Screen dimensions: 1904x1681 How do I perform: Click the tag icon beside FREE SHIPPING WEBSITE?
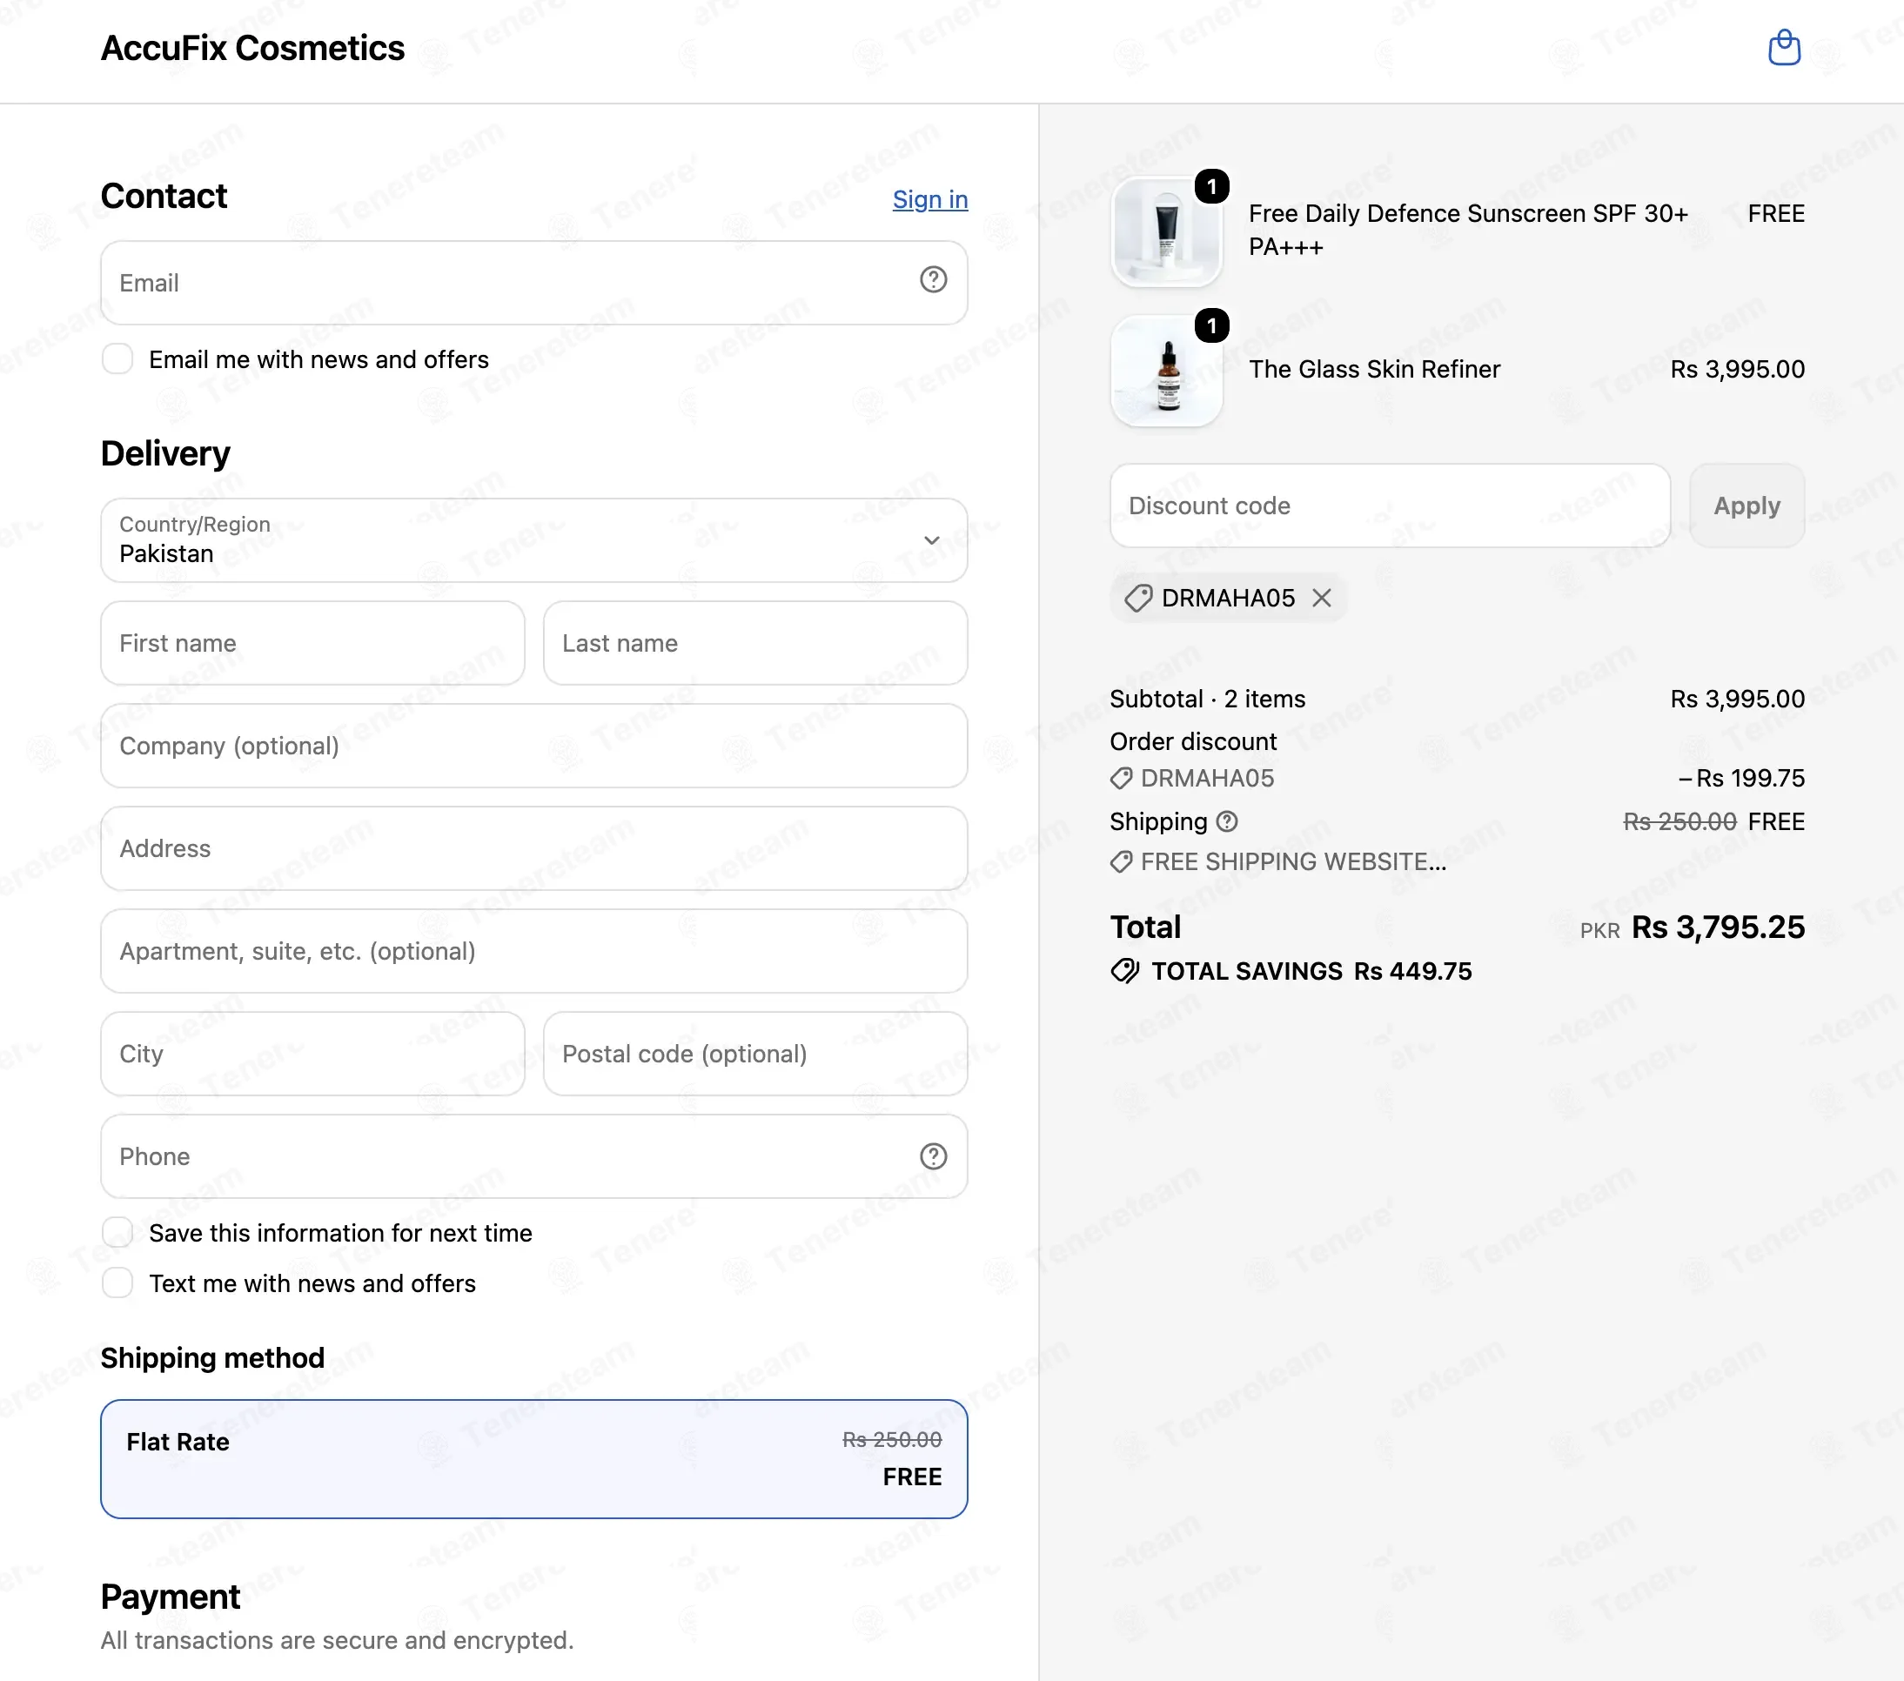point(1122,862)
